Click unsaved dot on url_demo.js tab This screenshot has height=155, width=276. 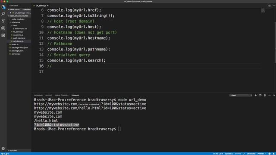[48, 6]
